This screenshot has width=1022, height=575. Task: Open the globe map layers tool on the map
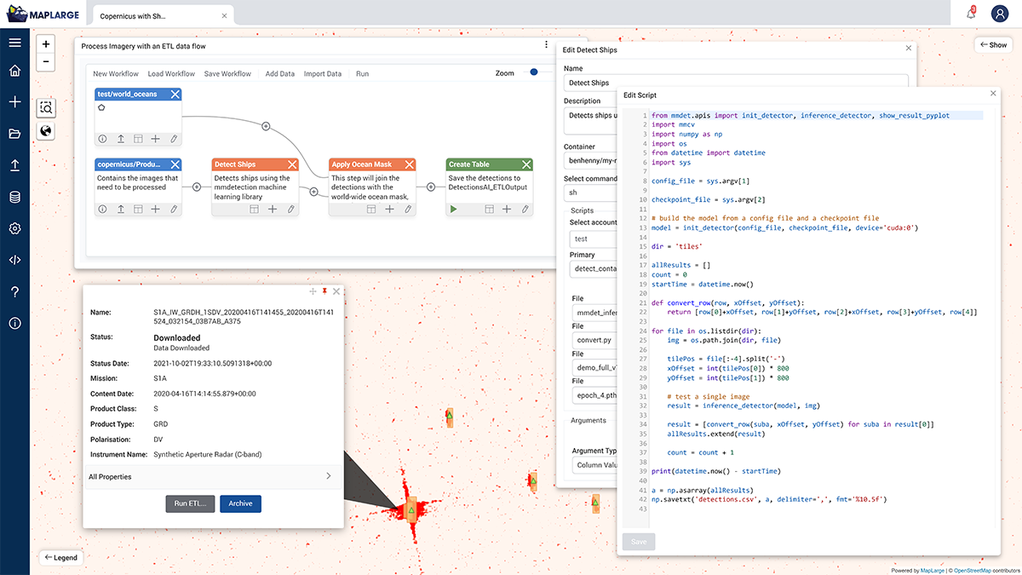coord(45,130)
